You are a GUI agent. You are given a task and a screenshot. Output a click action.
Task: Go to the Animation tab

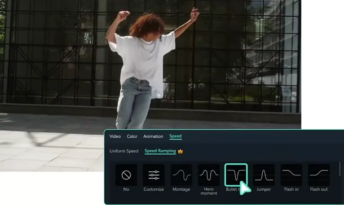(153, 136)
